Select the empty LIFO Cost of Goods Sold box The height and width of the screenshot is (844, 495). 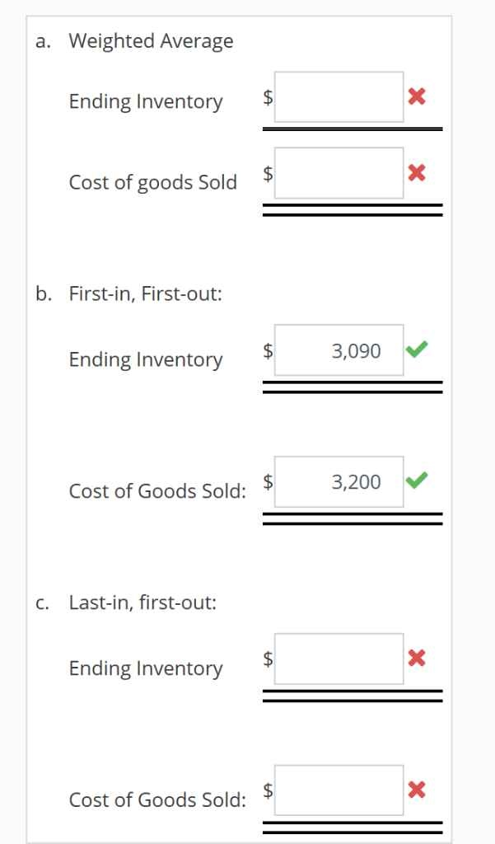coord(339,790)
